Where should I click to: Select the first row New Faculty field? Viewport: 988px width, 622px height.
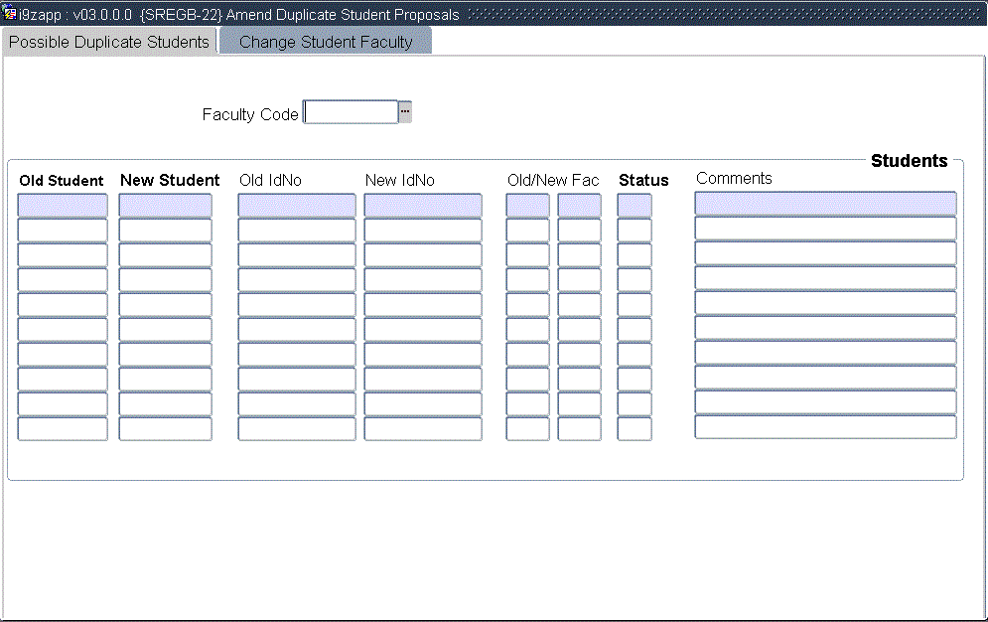click(x=579, y=206)
